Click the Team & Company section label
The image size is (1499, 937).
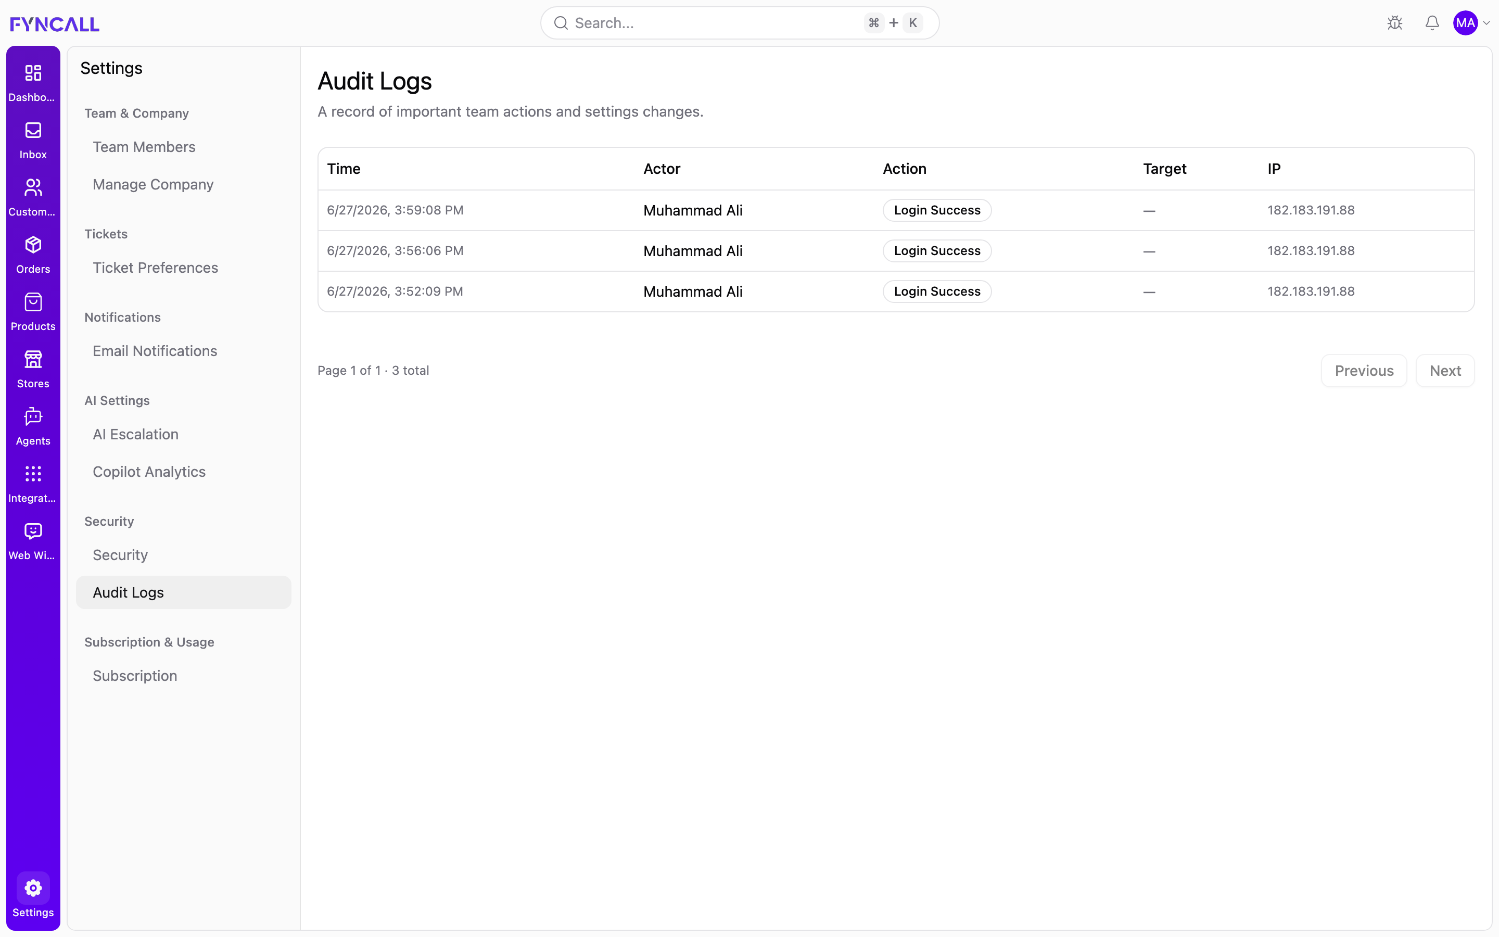click(136, 113)
